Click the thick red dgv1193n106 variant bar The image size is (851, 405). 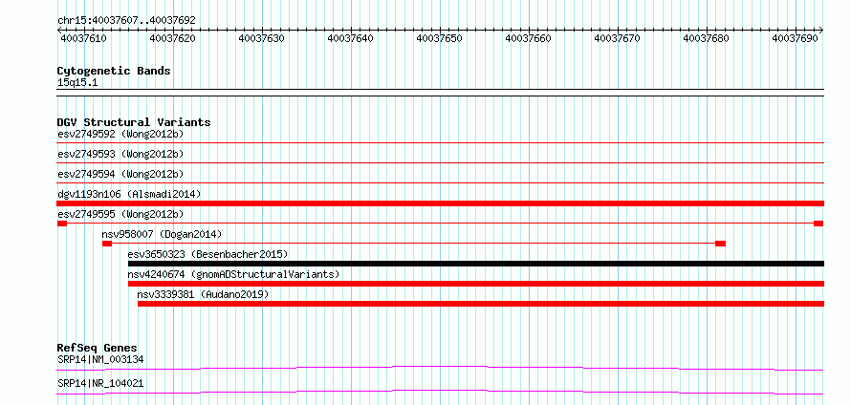440,203
